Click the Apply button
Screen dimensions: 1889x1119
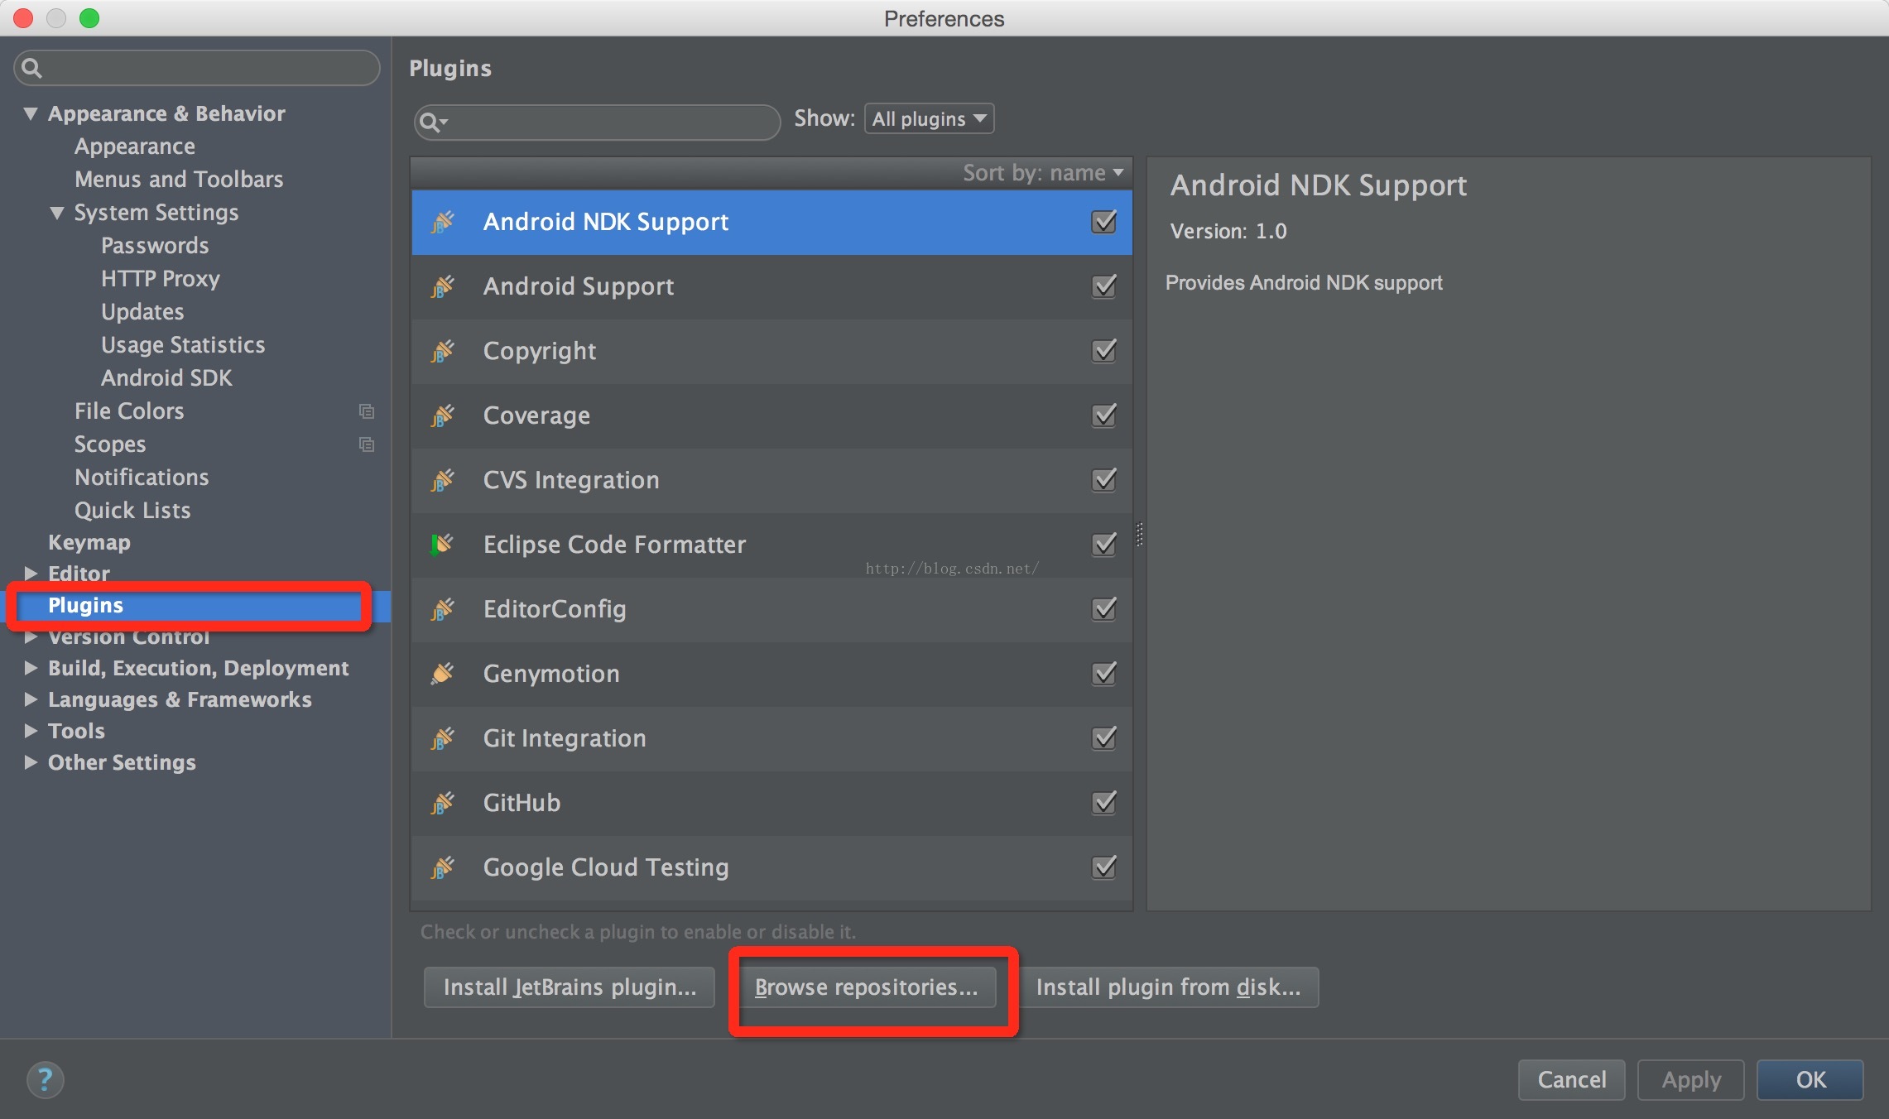[1691, 1079]
